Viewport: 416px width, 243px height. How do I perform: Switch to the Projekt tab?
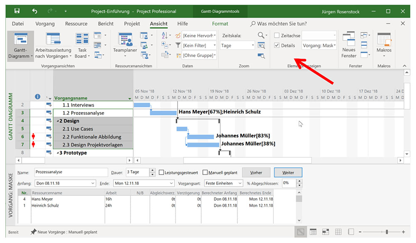132,24
